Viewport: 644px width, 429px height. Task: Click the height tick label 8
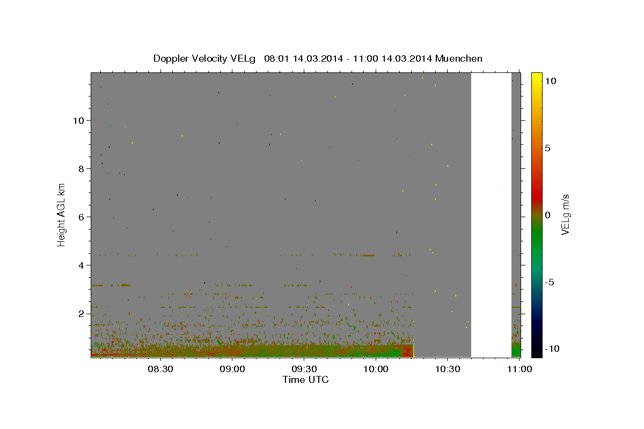pyautogui.click(x=82, y=169)
